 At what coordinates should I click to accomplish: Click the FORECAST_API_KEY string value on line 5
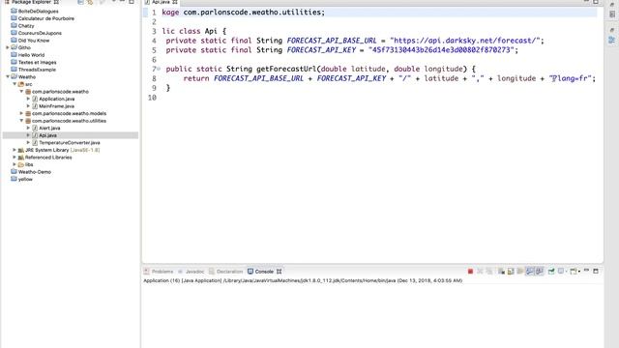(x=441, y=50)
